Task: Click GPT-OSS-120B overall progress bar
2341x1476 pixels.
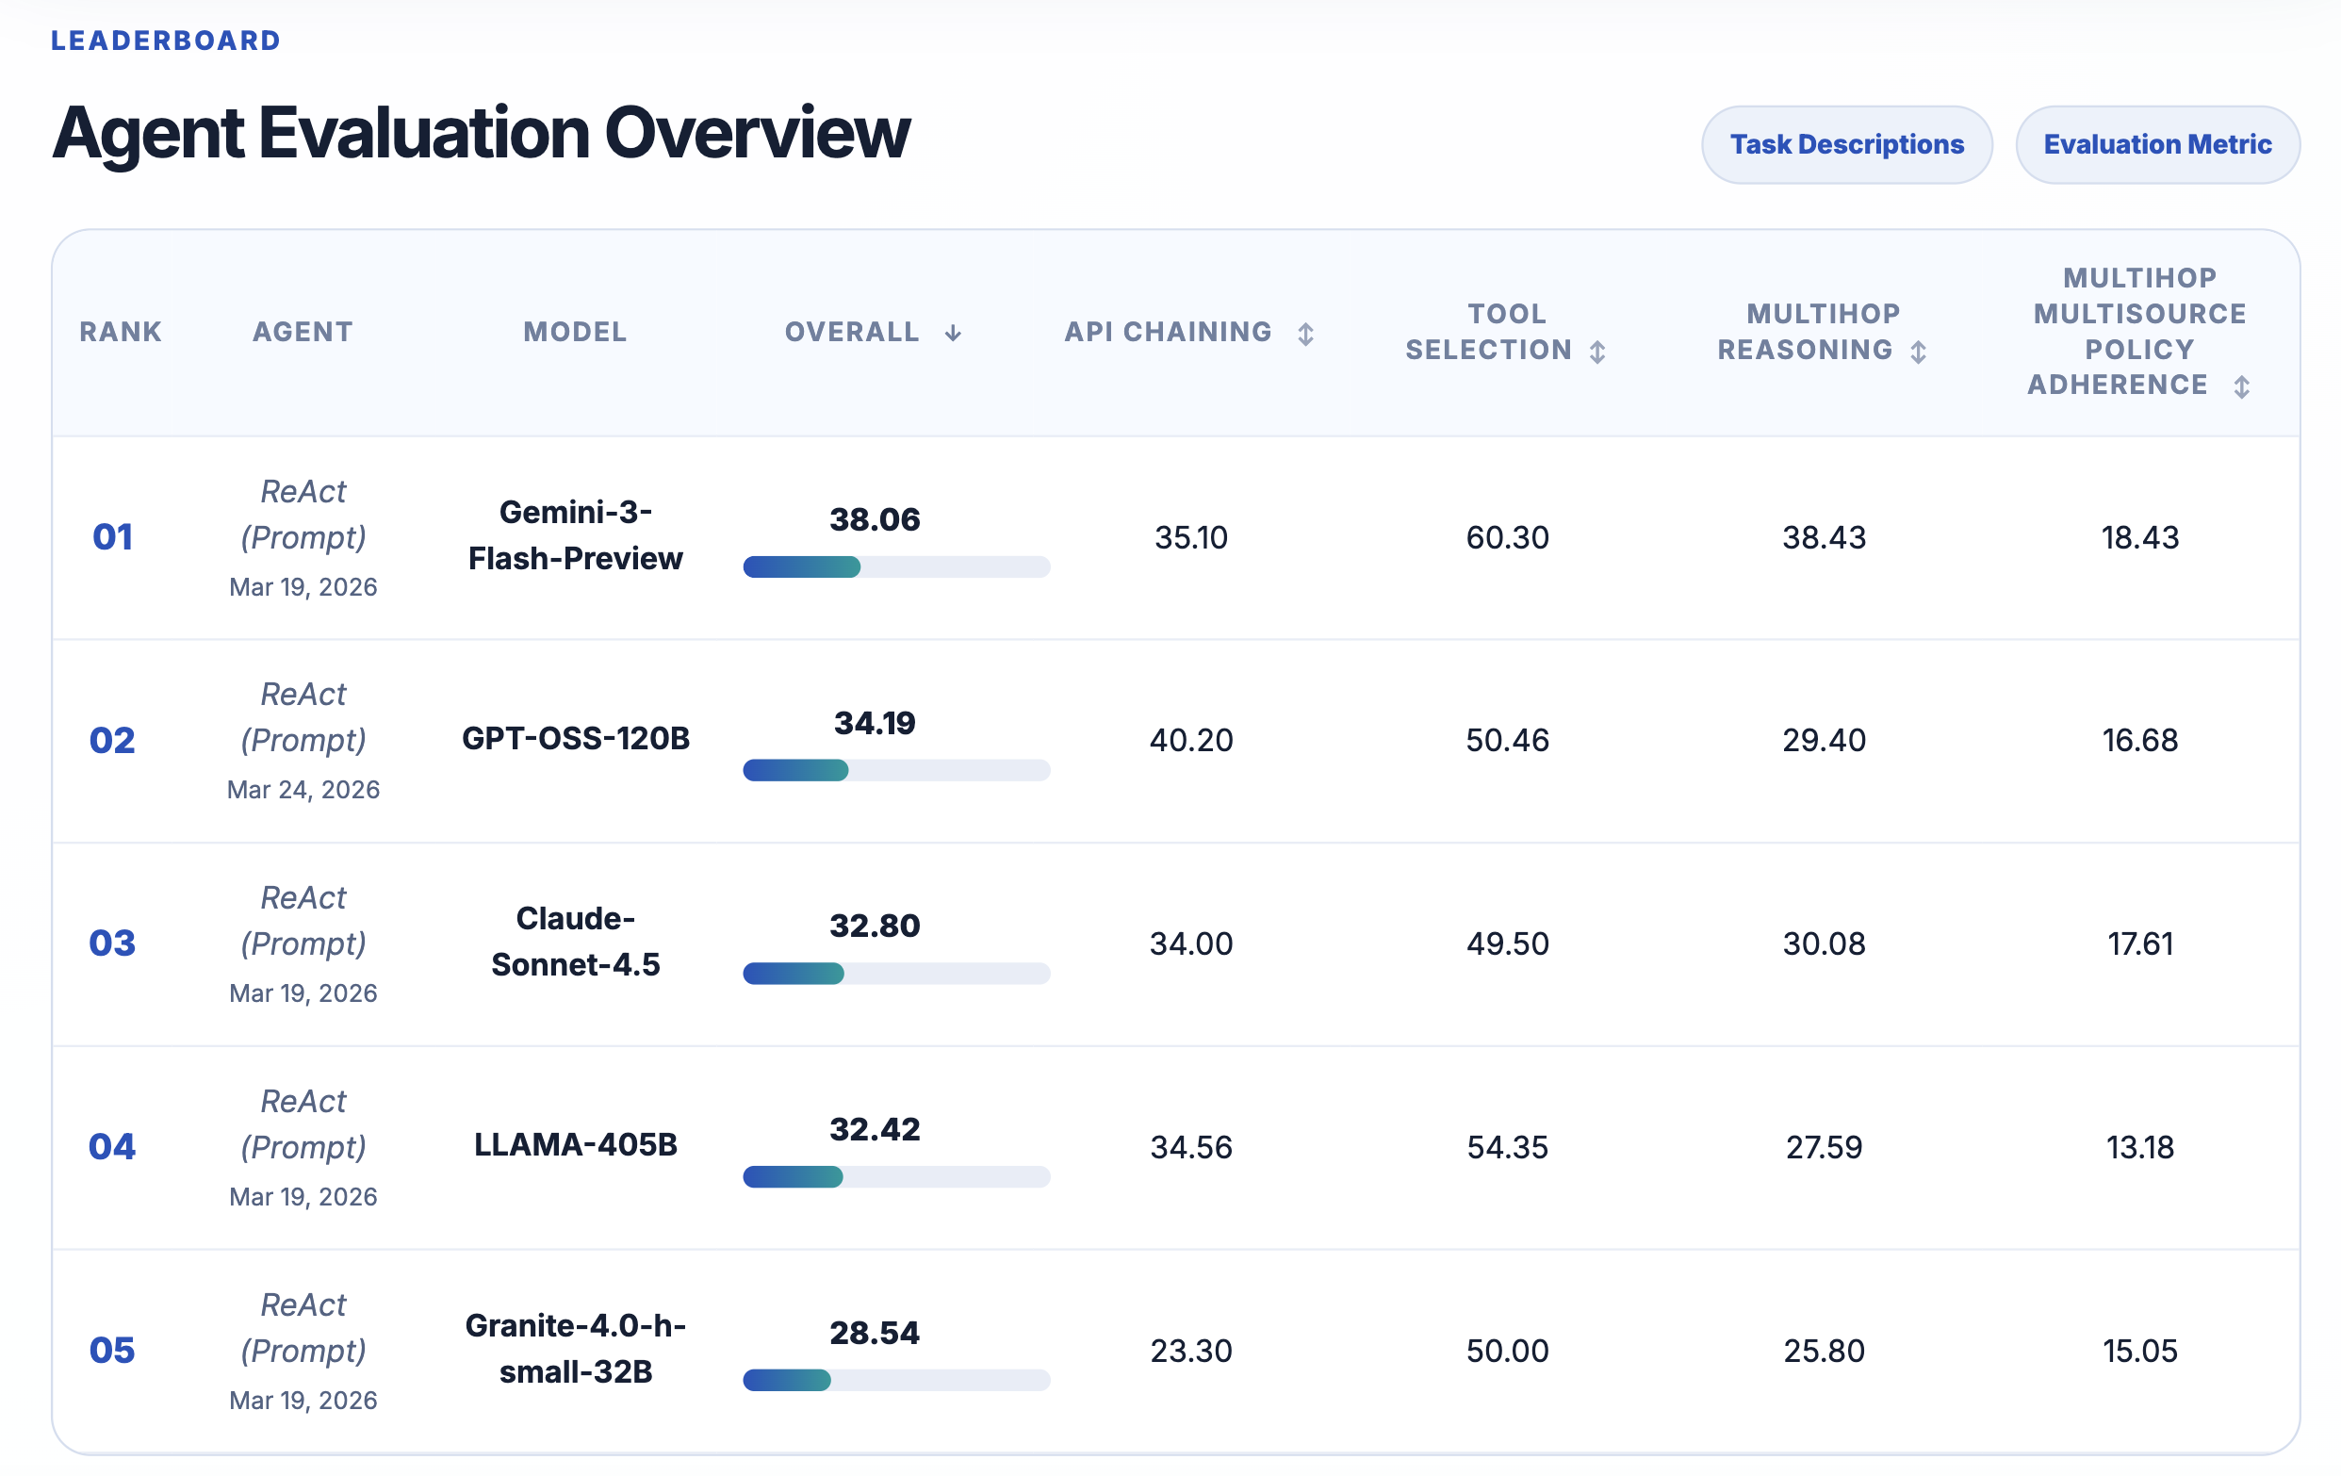Action: tap(895, 770)
